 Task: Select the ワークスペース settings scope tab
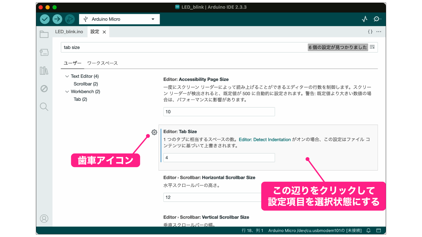[x=103, y=63]
